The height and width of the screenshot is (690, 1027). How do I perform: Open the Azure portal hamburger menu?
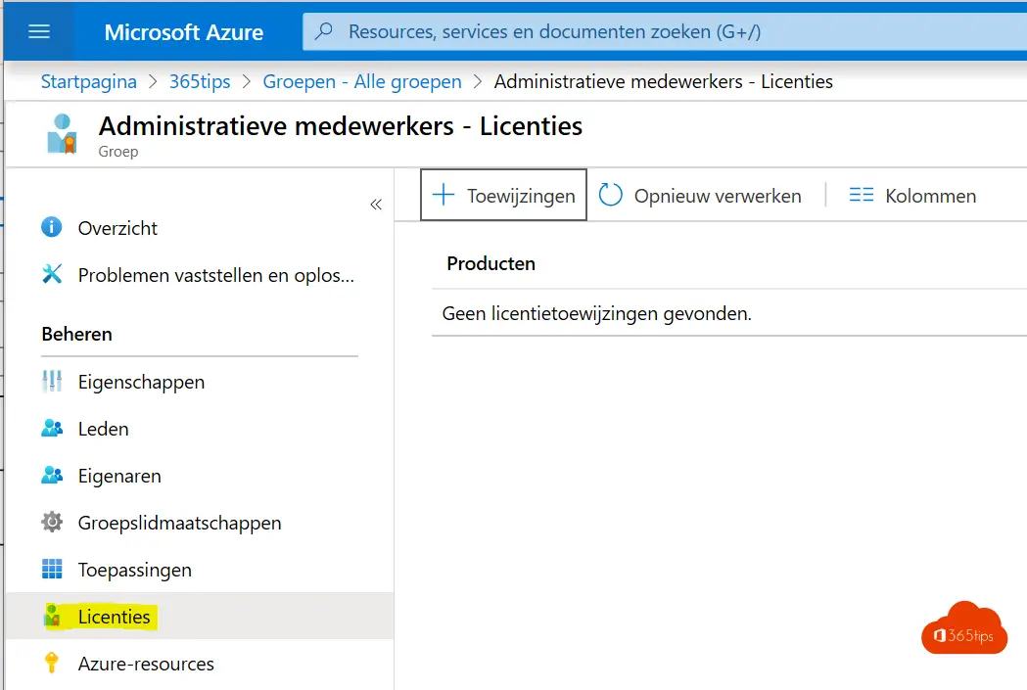coord(39,31)
